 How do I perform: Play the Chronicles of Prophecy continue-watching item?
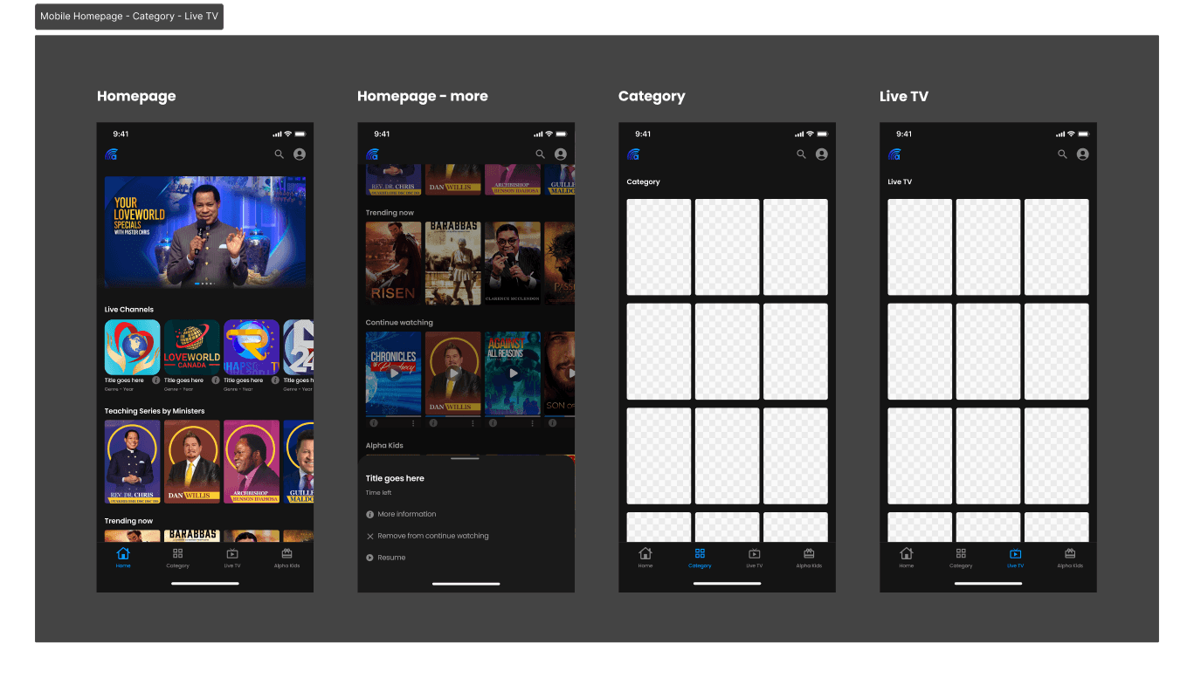[394, 373]
